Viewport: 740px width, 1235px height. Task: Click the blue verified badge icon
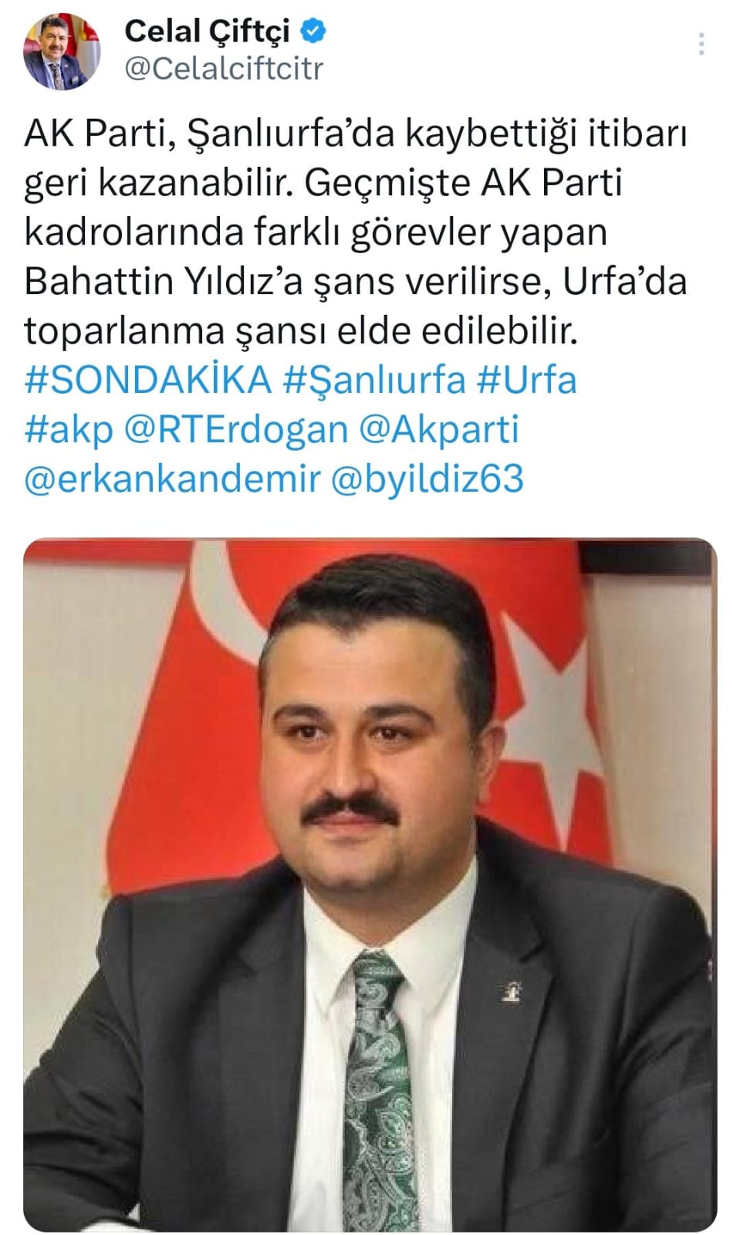coord(313,32)
